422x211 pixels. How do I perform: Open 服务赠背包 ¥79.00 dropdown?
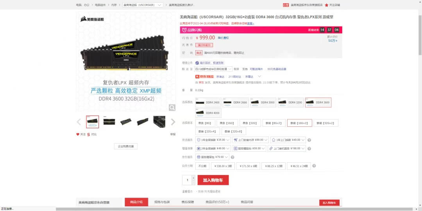(212, 157)
